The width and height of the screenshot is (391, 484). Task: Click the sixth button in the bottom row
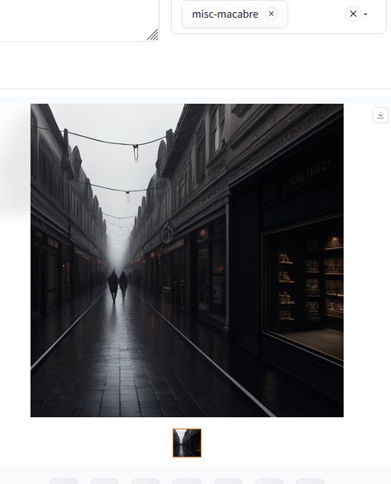coord(269,482)
